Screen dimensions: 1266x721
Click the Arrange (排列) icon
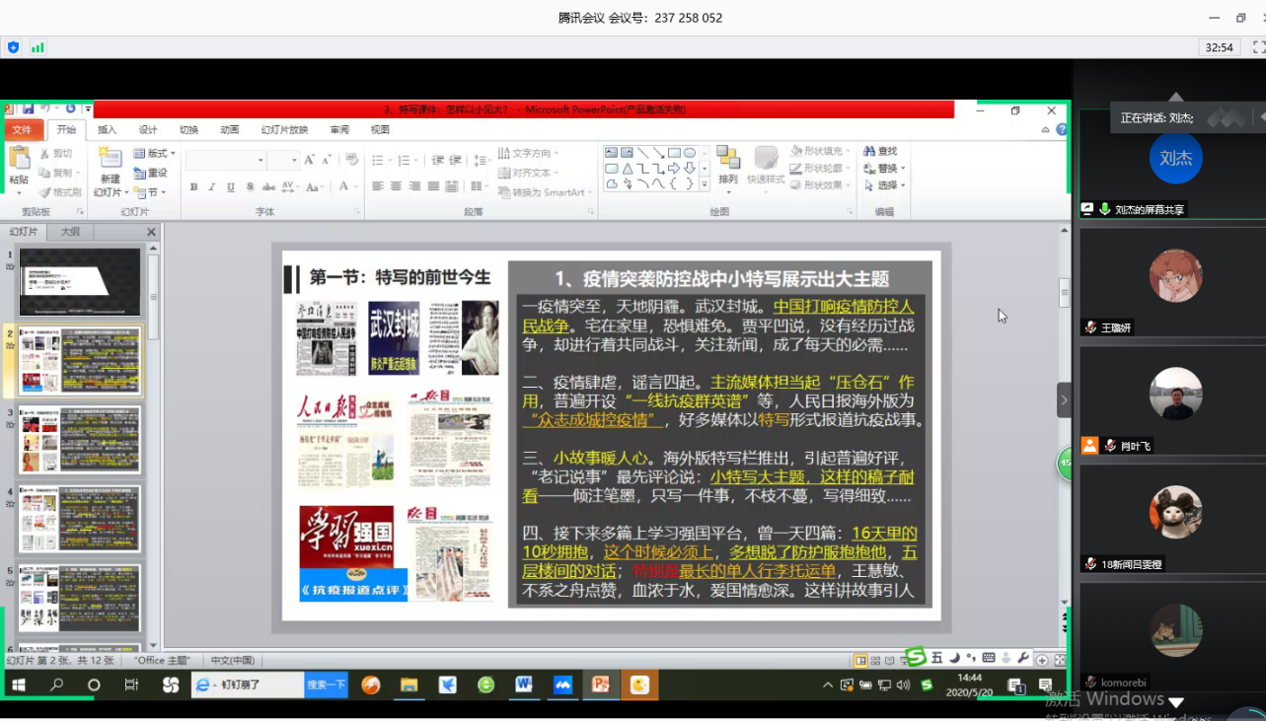[728, 159]
